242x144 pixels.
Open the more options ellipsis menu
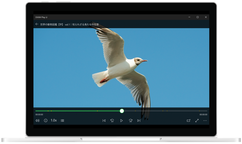[x=205, y=121]
